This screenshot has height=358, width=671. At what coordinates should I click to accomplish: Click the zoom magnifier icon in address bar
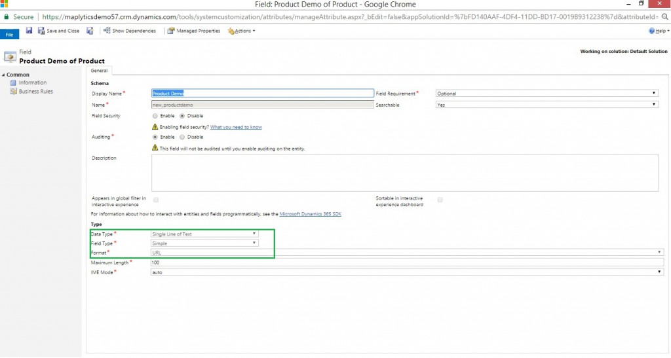point(665,16)
